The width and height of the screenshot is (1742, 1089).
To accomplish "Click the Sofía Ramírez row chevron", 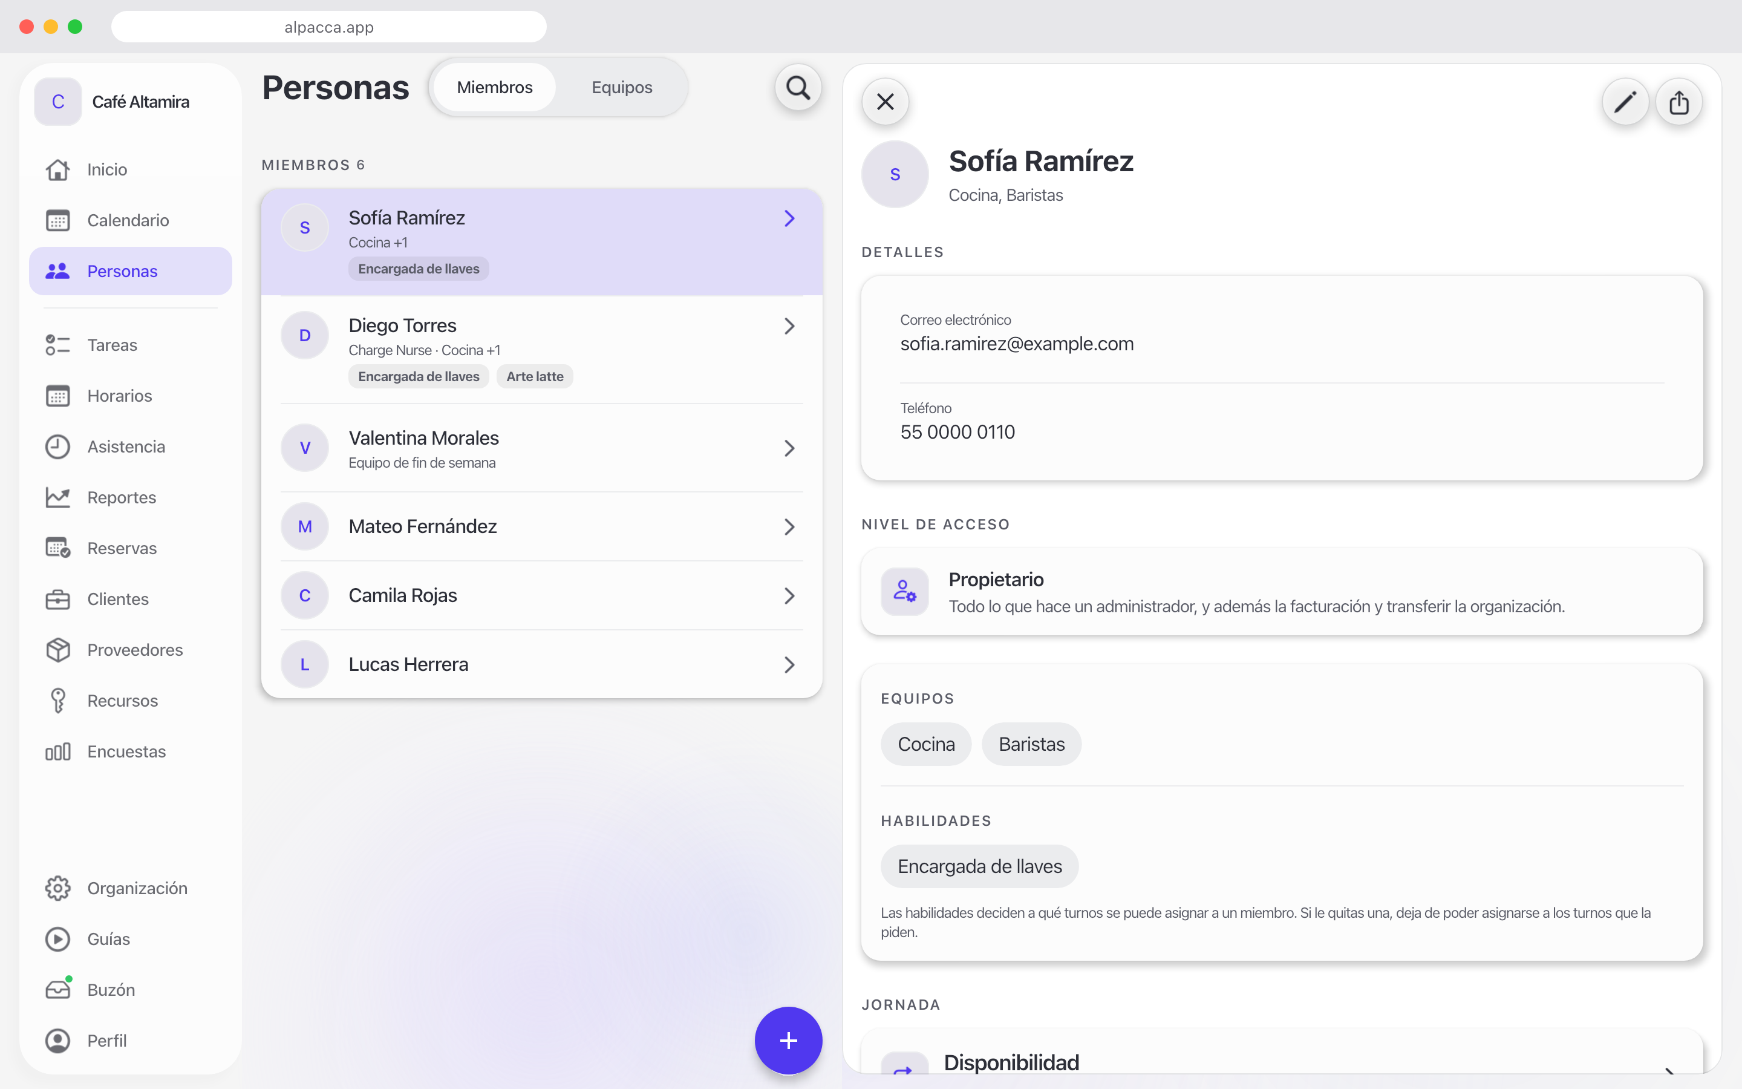I will coord(789,218).
